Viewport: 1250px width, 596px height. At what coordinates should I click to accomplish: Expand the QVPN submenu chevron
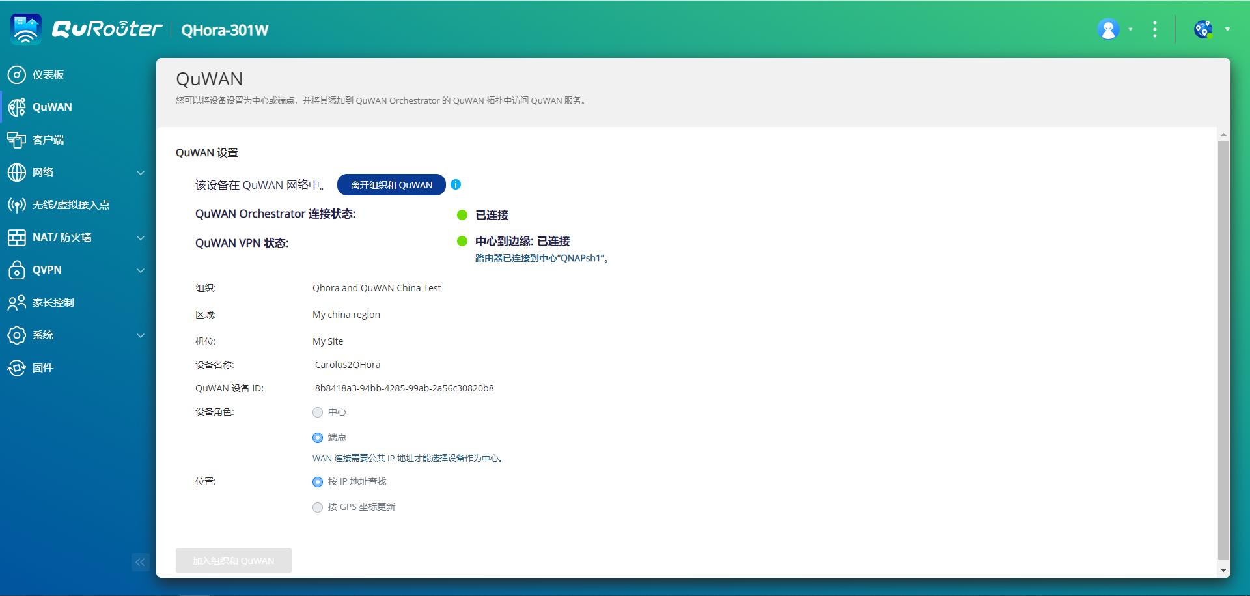(141, 270)
